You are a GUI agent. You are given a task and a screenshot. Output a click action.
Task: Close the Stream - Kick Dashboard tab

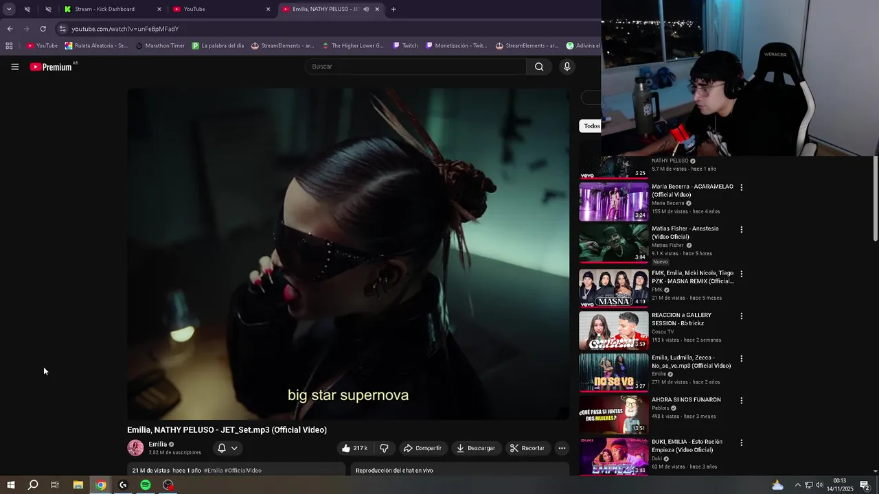(159, 9)
